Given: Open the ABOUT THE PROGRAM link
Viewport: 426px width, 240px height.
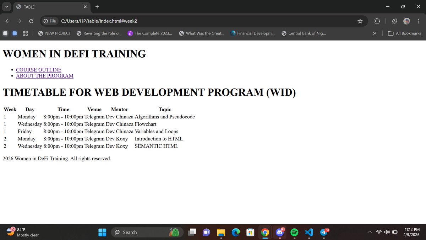Looking at the screenshot, I should tap(45, 76).
